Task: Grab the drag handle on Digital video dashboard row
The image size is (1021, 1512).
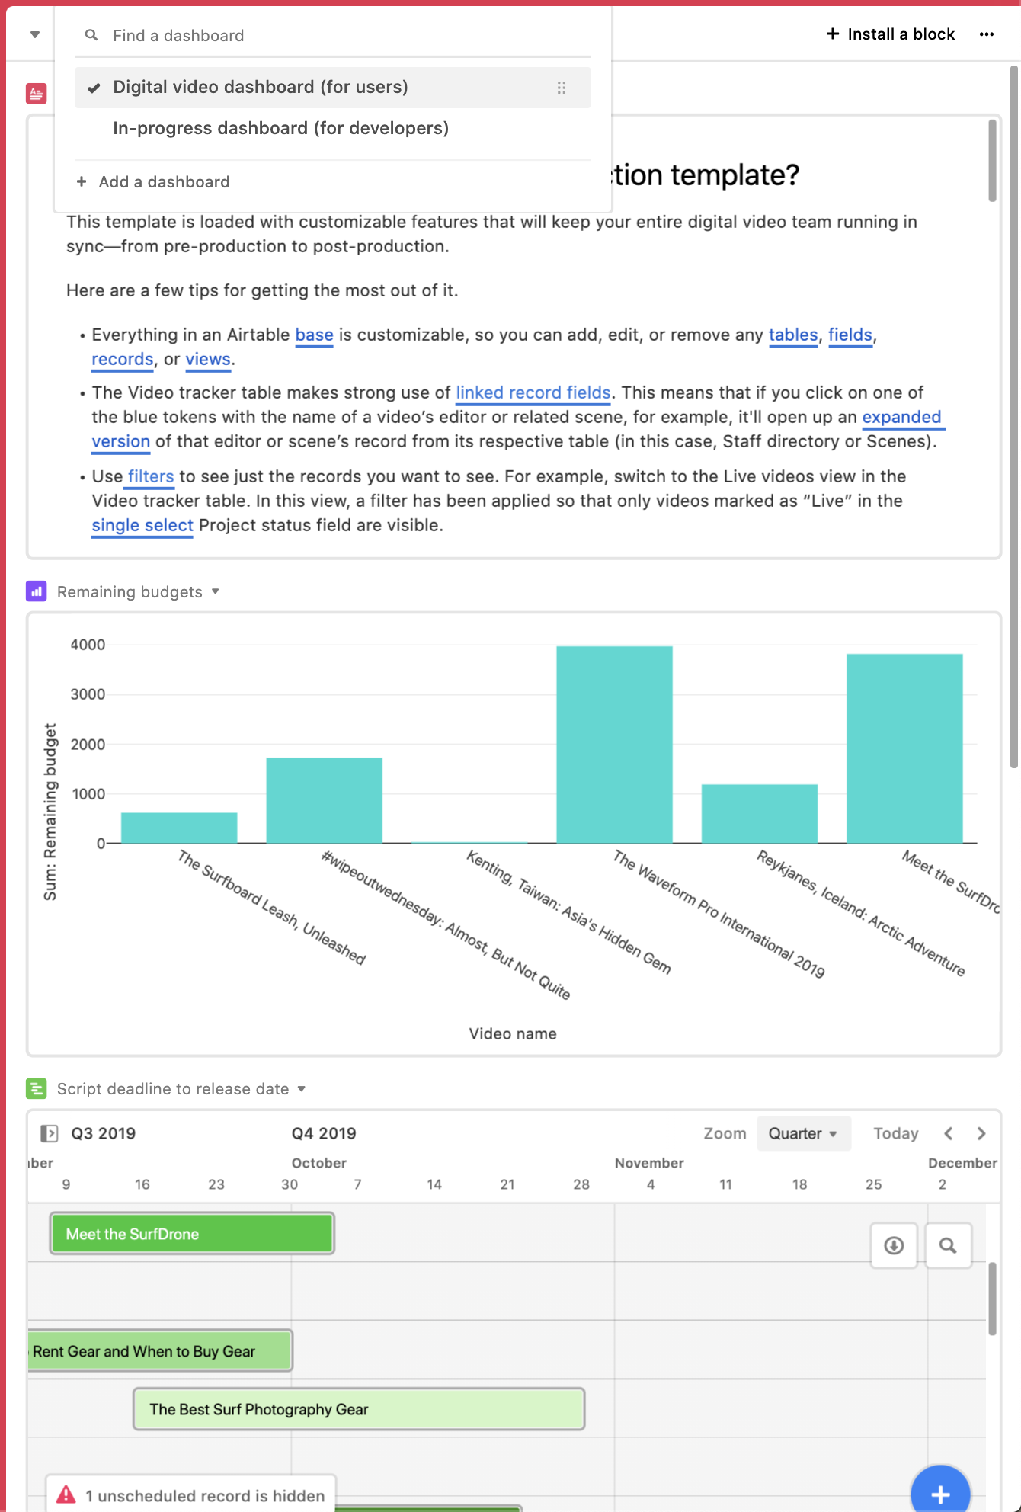Action: coord(562,88)
